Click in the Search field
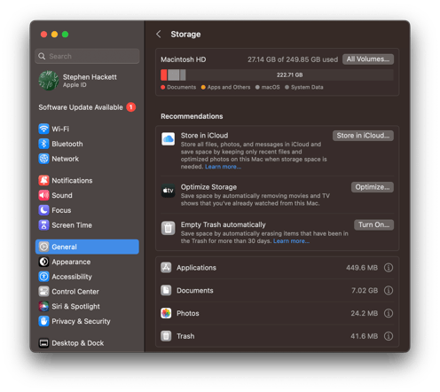This screenshot has width=440, height=392. 87,56
